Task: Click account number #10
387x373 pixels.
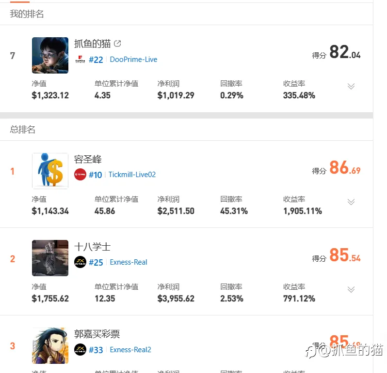Action: [x=95, y=175]
